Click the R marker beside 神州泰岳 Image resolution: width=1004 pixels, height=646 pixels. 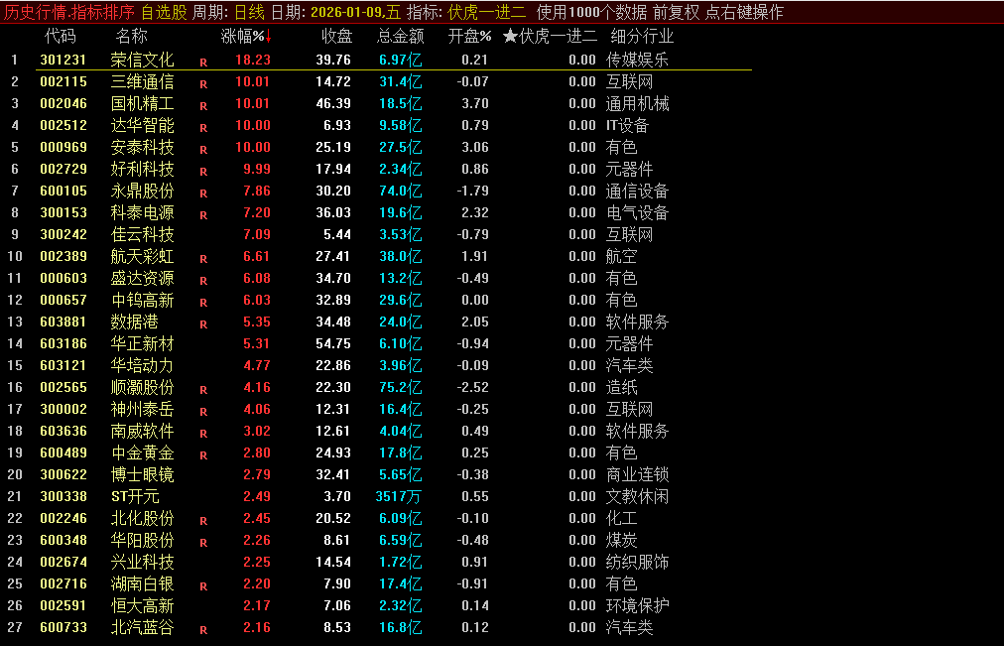click(x=203, y=412)
